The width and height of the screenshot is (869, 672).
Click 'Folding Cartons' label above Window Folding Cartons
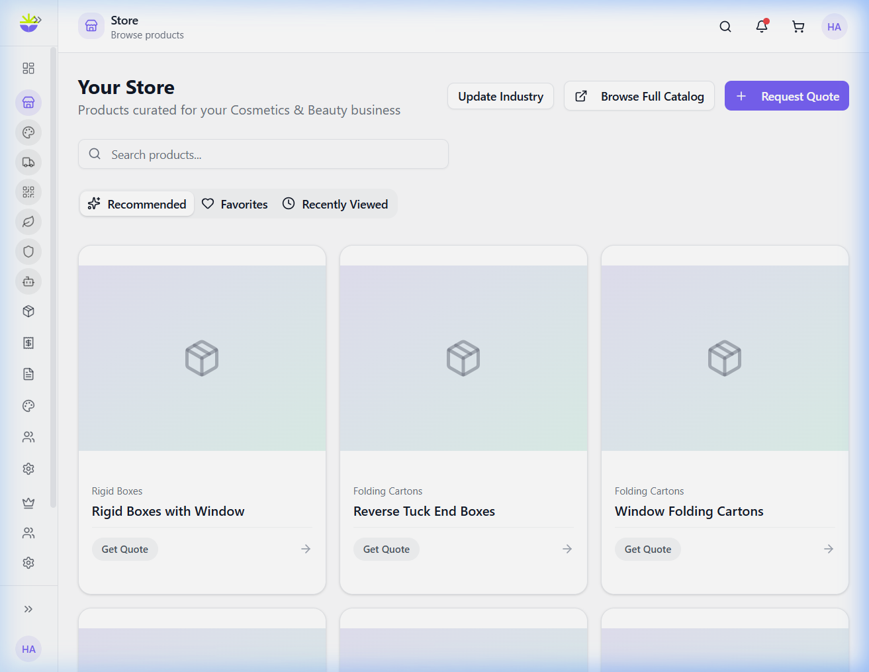649,491
